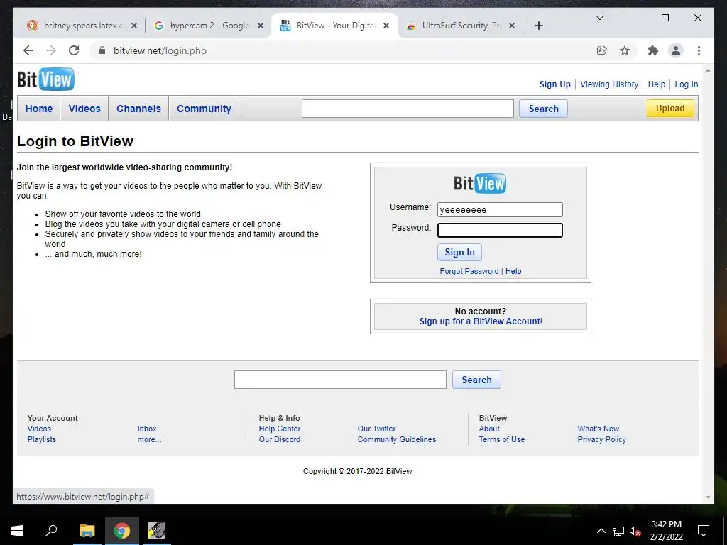The width and height of the screenshot is (727, 545).
Task: Click the Sign Up link at top
Action: point(555,84)
